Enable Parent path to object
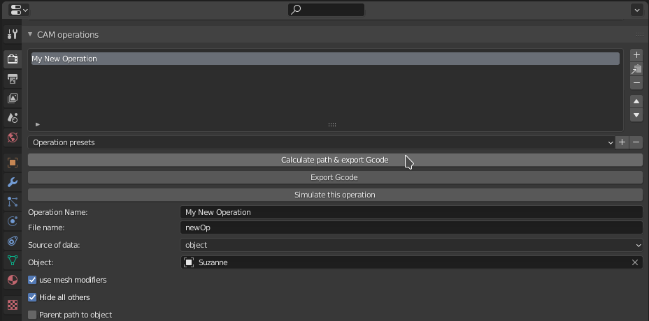The image size is (649, 321). [x=32, y=315]
